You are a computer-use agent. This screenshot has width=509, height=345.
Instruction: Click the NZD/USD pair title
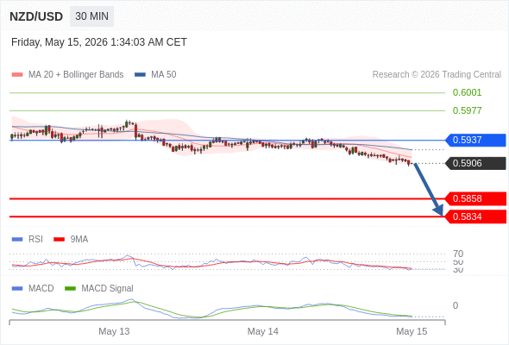point(36,16)
